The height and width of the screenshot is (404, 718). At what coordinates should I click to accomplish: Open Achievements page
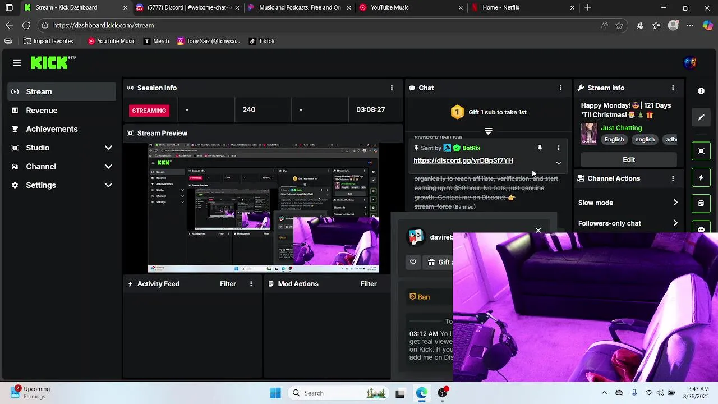pyautogui.click(x=62, y=129)
